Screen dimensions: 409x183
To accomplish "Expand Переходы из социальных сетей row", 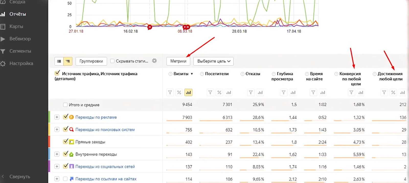I will (57, 166).
